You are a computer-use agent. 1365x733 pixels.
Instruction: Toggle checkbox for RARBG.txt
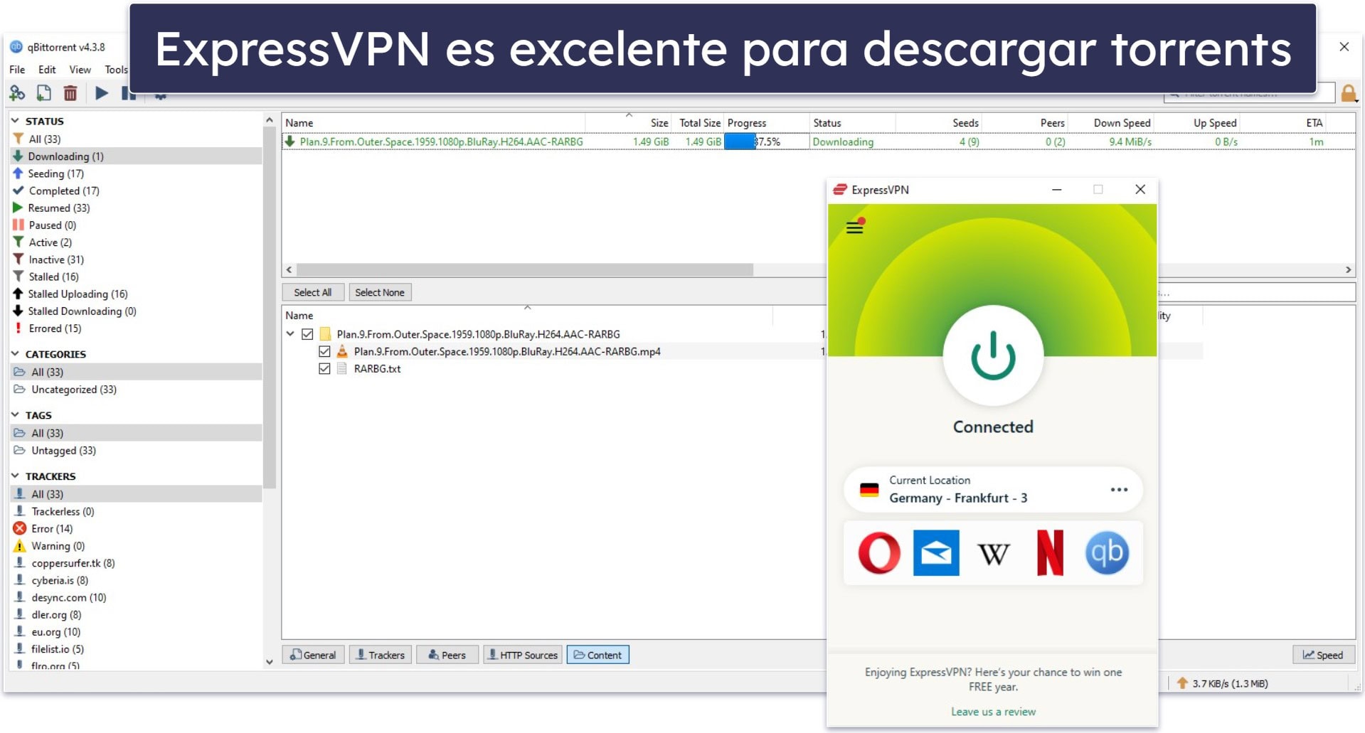324,368
